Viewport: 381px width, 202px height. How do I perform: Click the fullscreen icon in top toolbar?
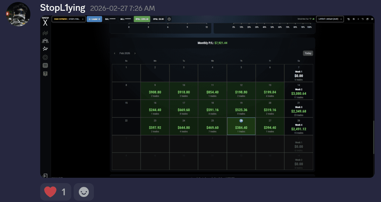[372, 19]
